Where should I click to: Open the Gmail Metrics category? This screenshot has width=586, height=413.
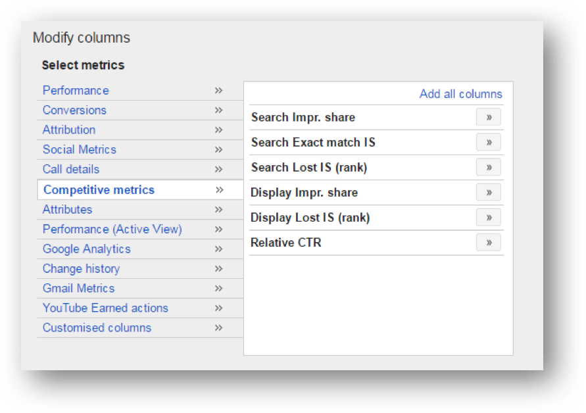pos(78,289)
